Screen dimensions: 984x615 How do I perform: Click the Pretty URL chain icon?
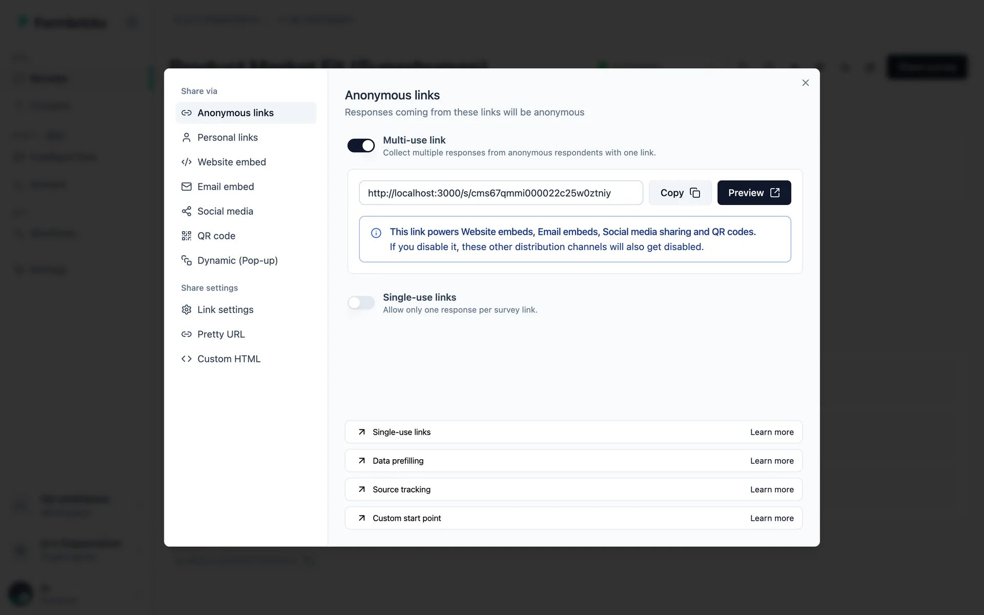[187, 334]
